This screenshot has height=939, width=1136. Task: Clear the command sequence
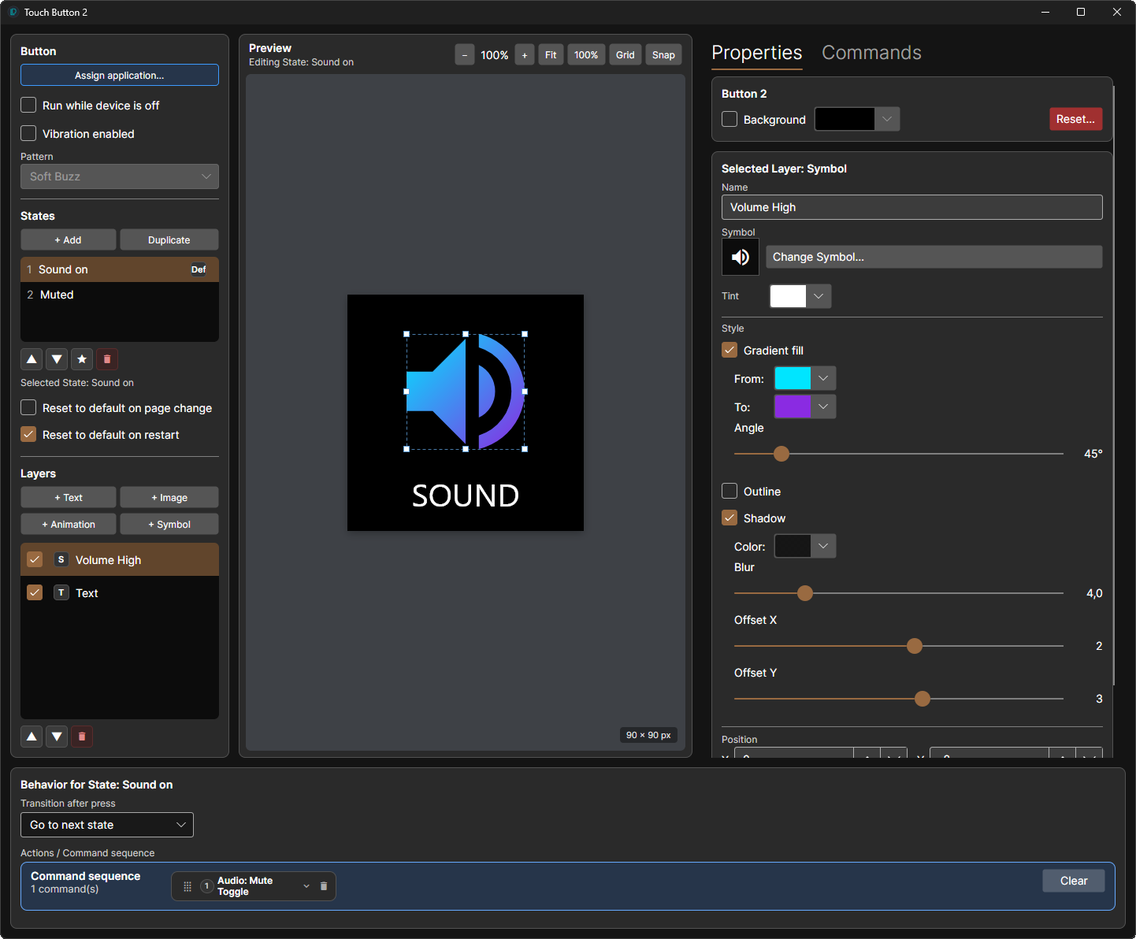point(1074,881)
